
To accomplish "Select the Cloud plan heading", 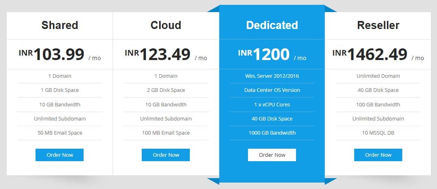I will click(166, 25).
